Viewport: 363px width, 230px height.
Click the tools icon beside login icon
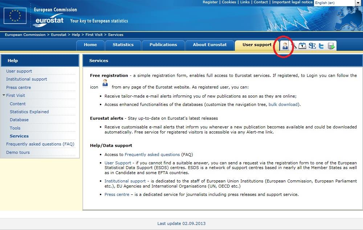click(294, 46)
